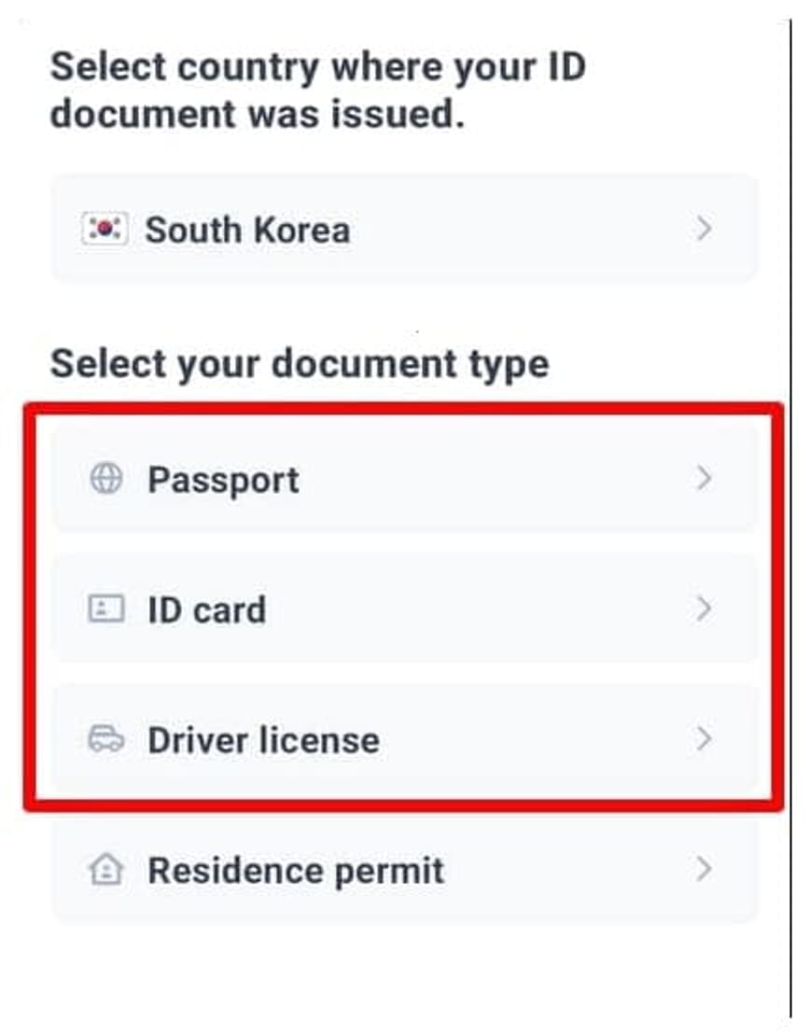Expand the South Korea country chevron
810x1036 pixels.
point(705,230)
